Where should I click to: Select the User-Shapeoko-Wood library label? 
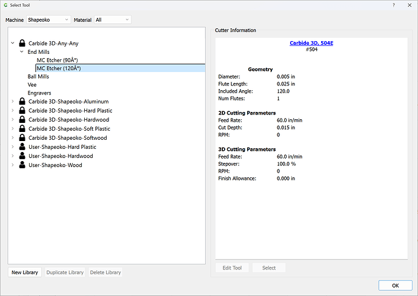tap(55, 165)
